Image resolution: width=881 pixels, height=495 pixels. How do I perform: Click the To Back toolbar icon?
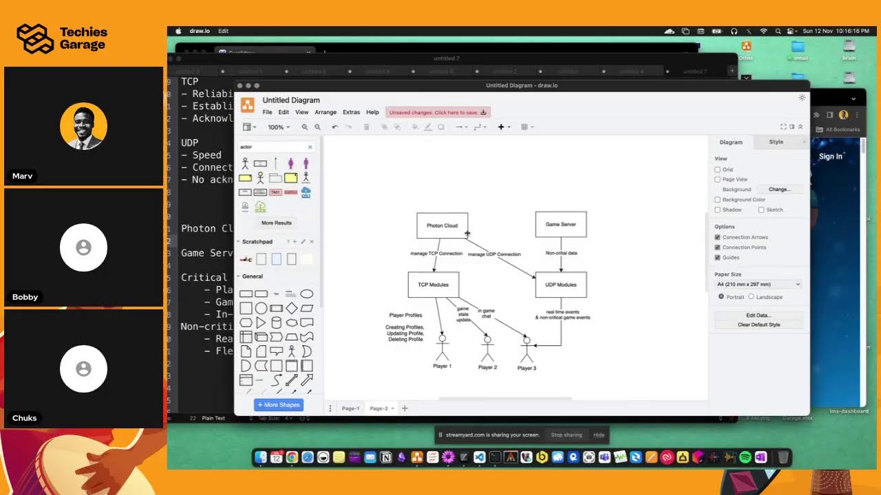tap(396, 127)
